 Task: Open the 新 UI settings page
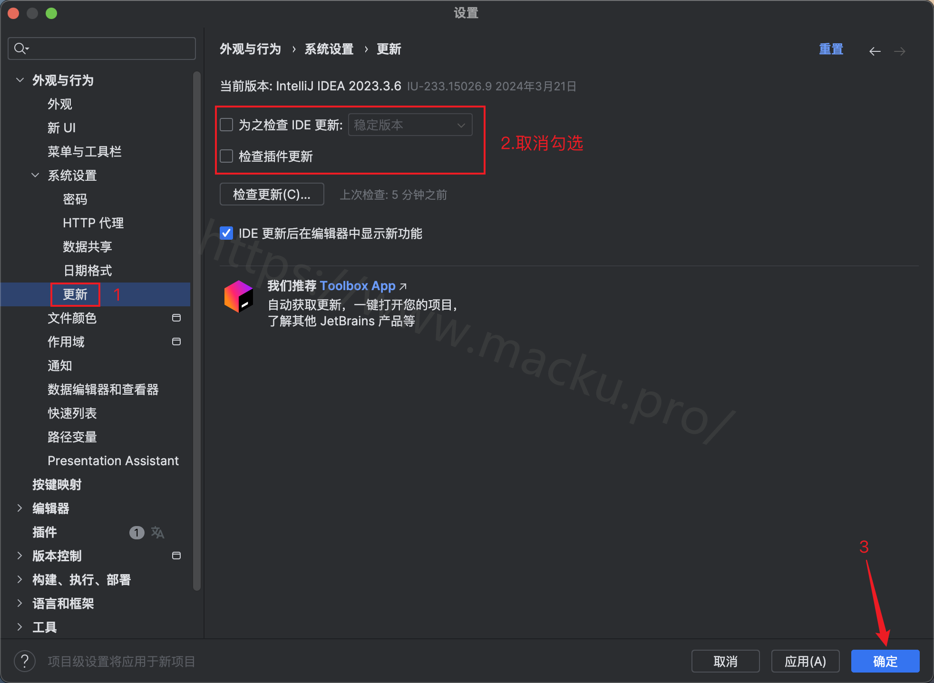click(x=62, y=128)
